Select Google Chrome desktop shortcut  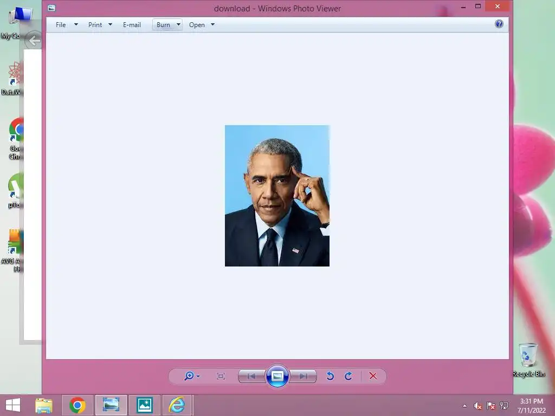click(x=15, y=139)
